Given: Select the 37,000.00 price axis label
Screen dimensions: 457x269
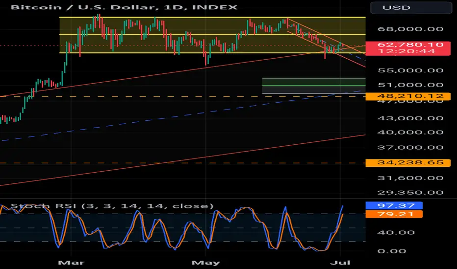Looking at the screenshot, I should [x=410, y=147].
